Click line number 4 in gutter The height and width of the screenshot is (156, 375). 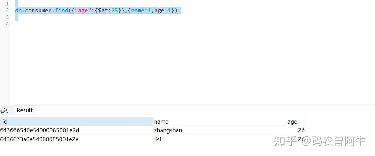point(7,24)
